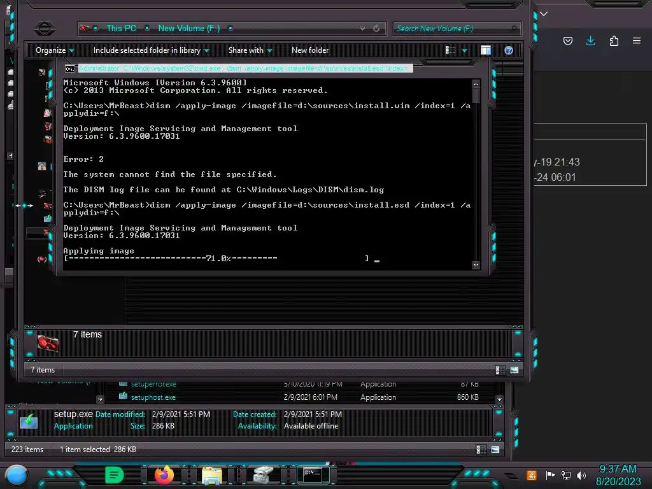
Task: Switch to large icons view in the 7 items status bar
Action: click(x=514, y=370)
